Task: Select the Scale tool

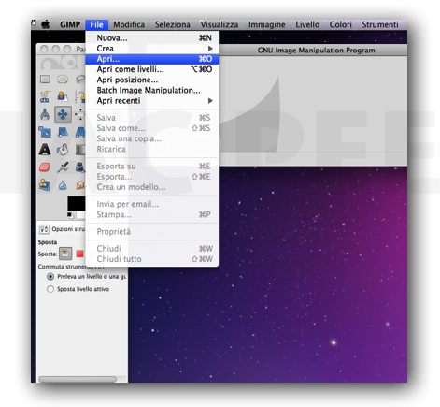Action: coord(45,132)
